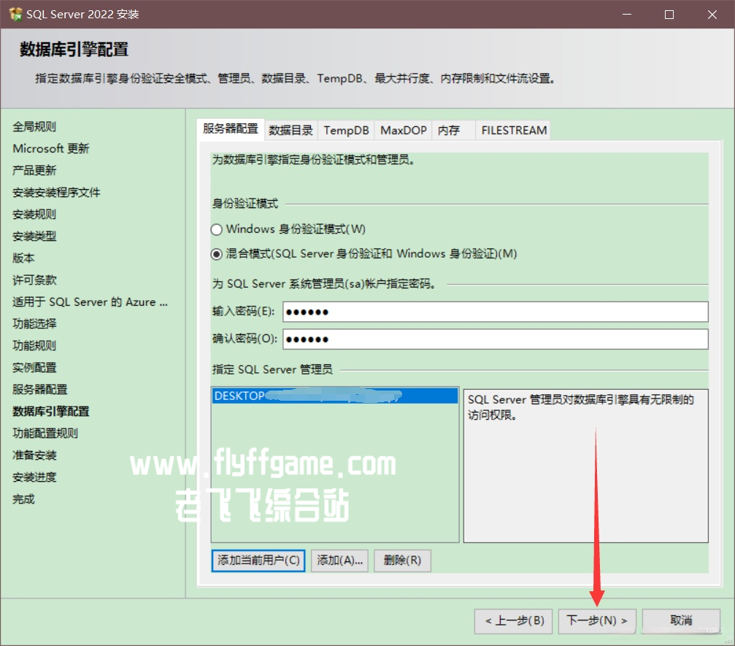Select Windows authentication mode radio button
Viewport: 735px width, 646px height.
tap(216, 229)
